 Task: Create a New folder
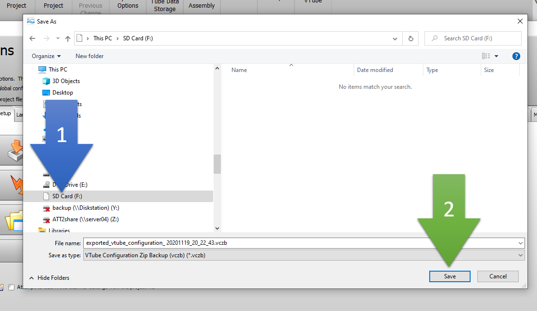[x=89, y=56]
